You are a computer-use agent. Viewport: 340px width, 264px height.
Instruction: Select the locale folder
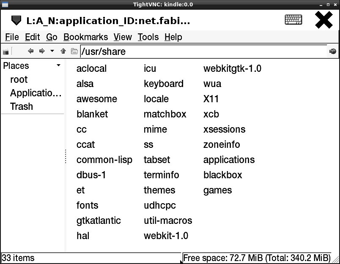pyautogui.click(x=156, y=99)
